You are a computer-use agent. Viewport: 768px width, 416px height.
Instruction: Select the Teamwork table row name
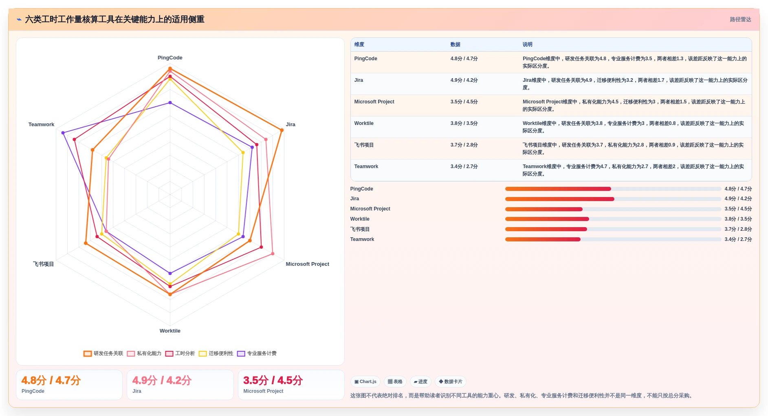(x=366, y=166)
